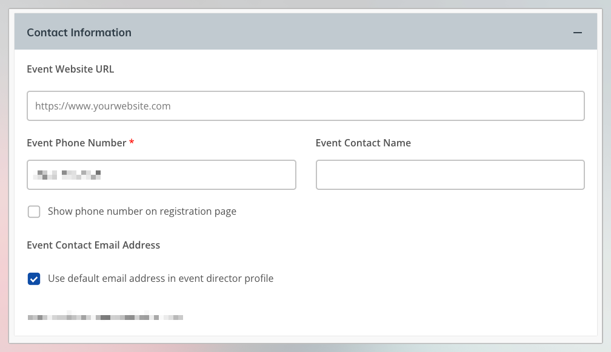The width and height of the screenshot is (611, 352).
Task: Click the Event Contact Email Address heading
Action: [x=93, y=246]
